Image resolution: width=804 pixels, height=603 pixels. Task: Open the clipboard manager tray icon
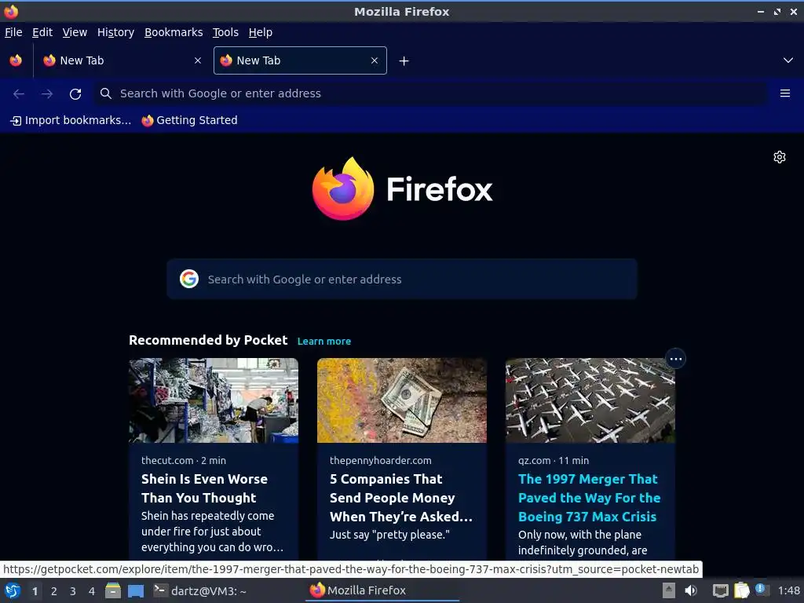(x=741, y=590)
